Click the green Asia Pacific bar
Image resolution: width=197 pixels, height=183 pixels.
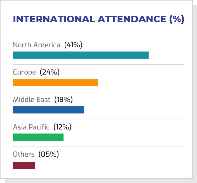pos(38,137)
